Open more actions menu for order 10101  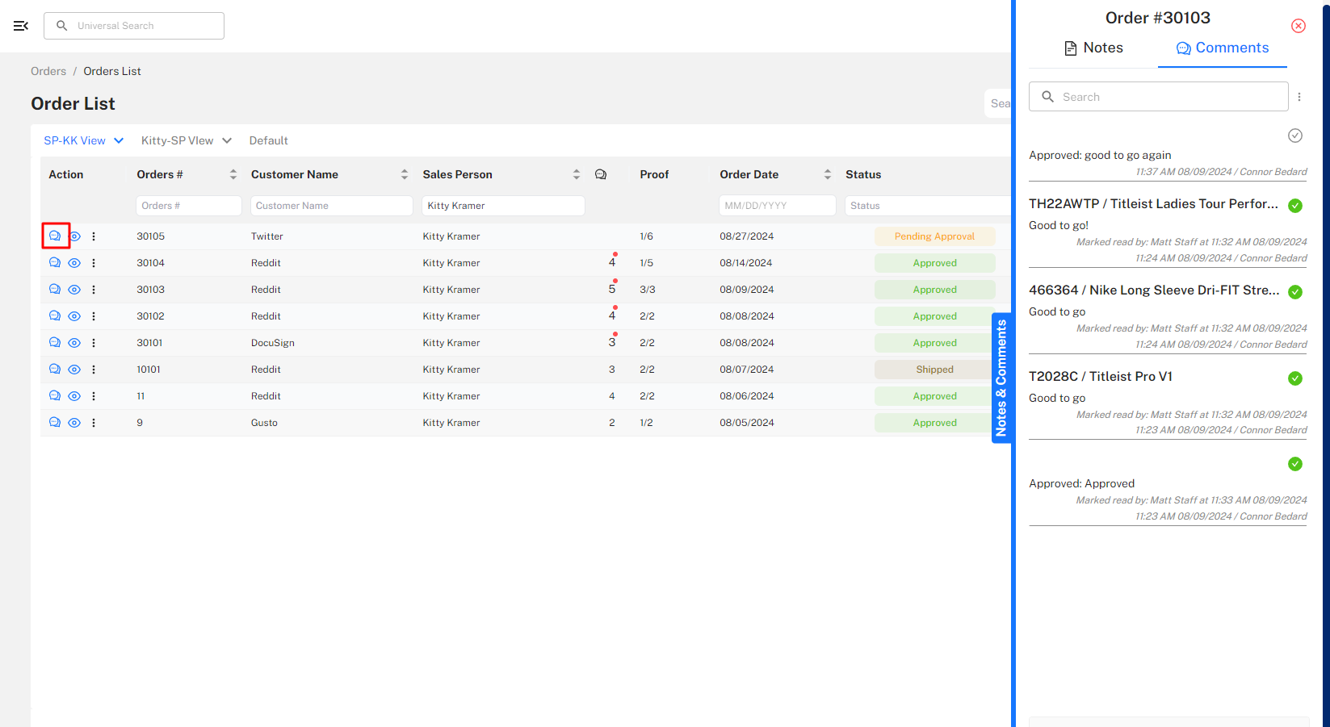coord(94,370)
